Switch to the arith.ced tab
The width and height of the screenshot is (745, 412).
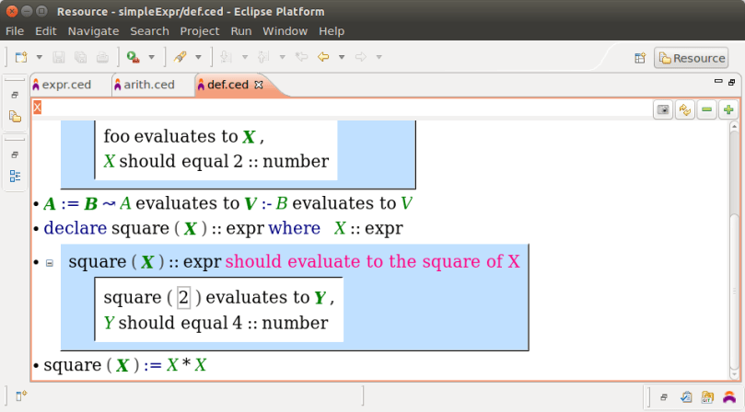tap(148, 85)
